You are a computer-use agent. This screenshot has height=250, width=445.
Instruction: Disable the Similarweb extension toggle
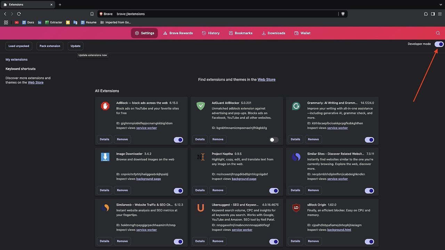178,242
